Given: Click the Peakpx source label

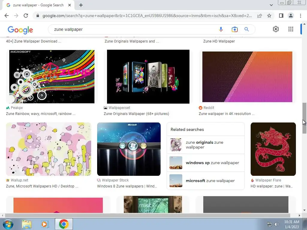Looking at the screenshot, I should 17,108.
